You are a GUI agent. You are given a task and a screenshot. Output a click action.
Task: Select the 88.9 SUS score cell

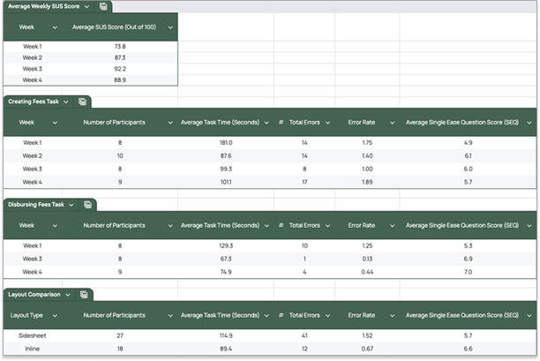pyautogui.click(x=120, y=80)
